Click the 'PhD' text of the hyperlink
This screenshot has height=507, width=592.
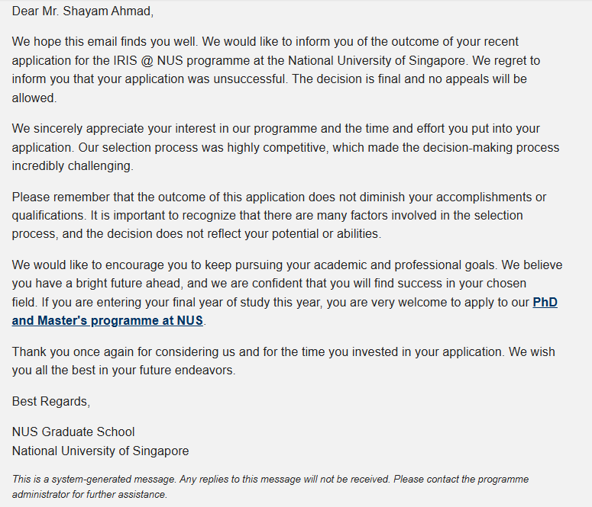545,303
